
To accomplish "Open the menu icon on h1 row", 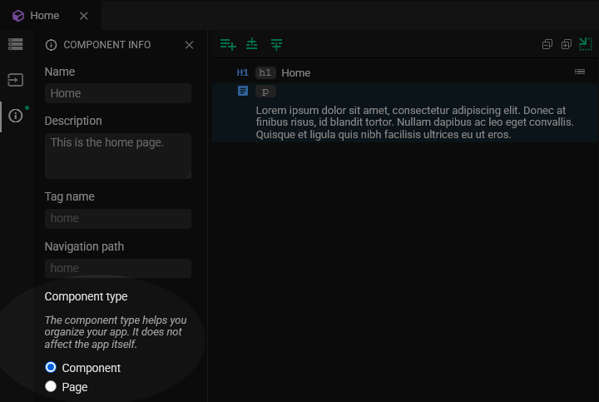I will coord(580,72).
